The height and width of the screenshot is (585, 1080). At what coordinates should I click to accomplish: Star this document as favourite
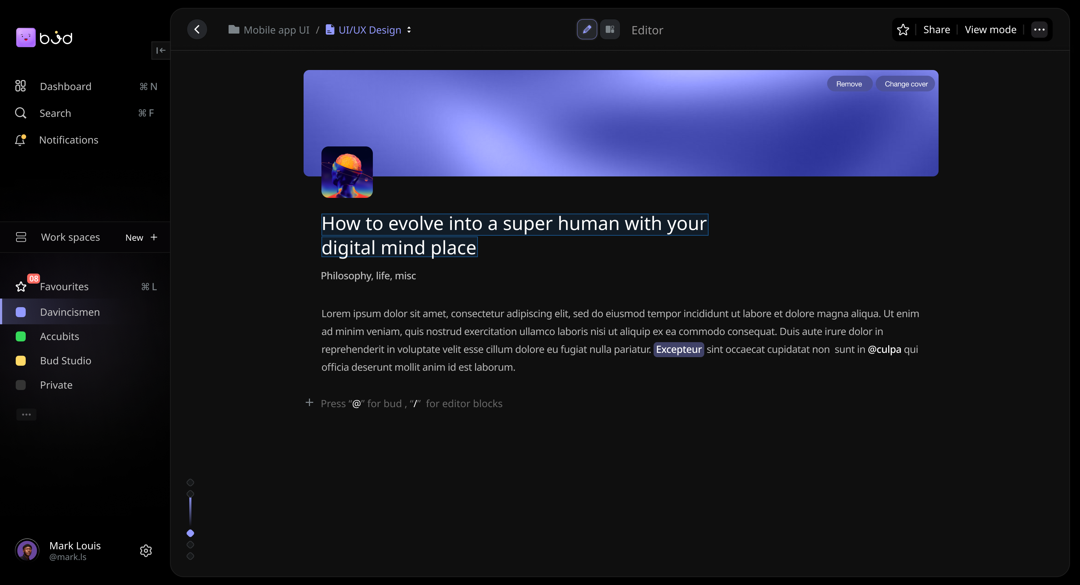pyautogui.click(x=902, y=29)
